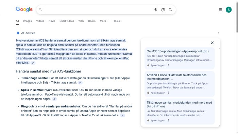Open the account avatar labeled S
Screen dimensions: 238x134
click(x=228, y=10)
